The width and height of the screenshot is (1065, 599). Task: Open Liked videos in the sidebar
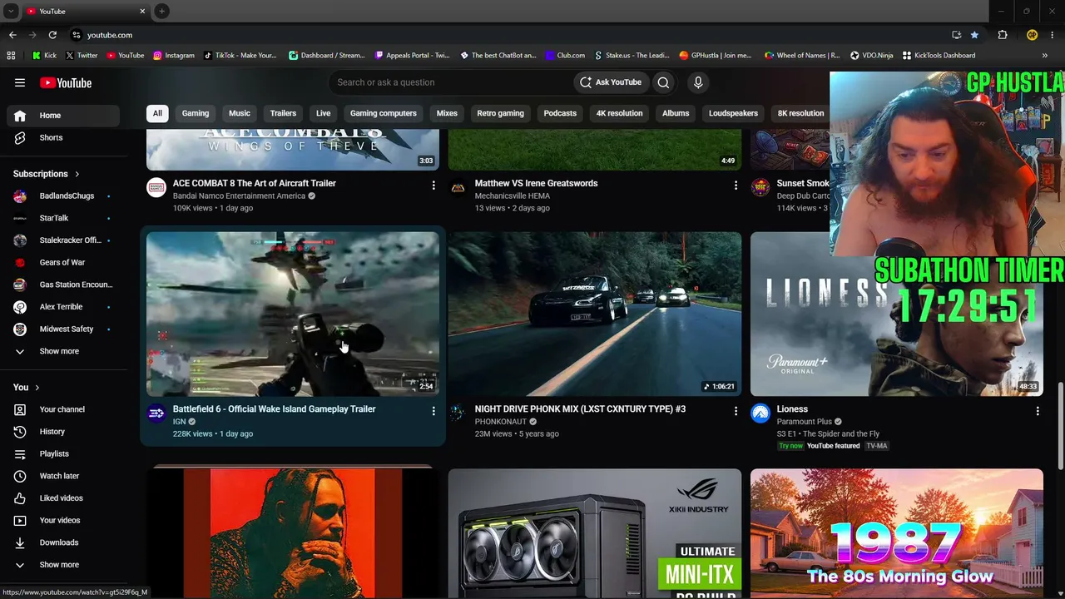click(x=63, y=498)
